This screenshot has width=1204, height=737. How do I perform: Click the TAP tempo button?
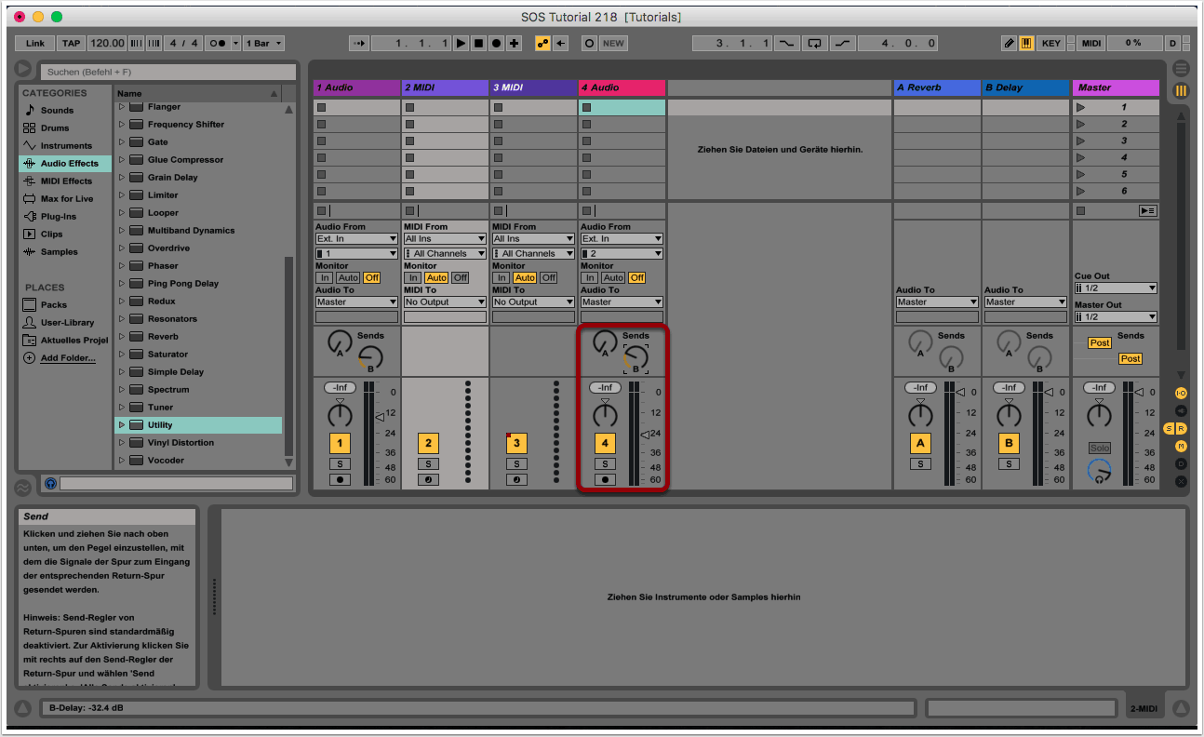click(x=71, y=44)
